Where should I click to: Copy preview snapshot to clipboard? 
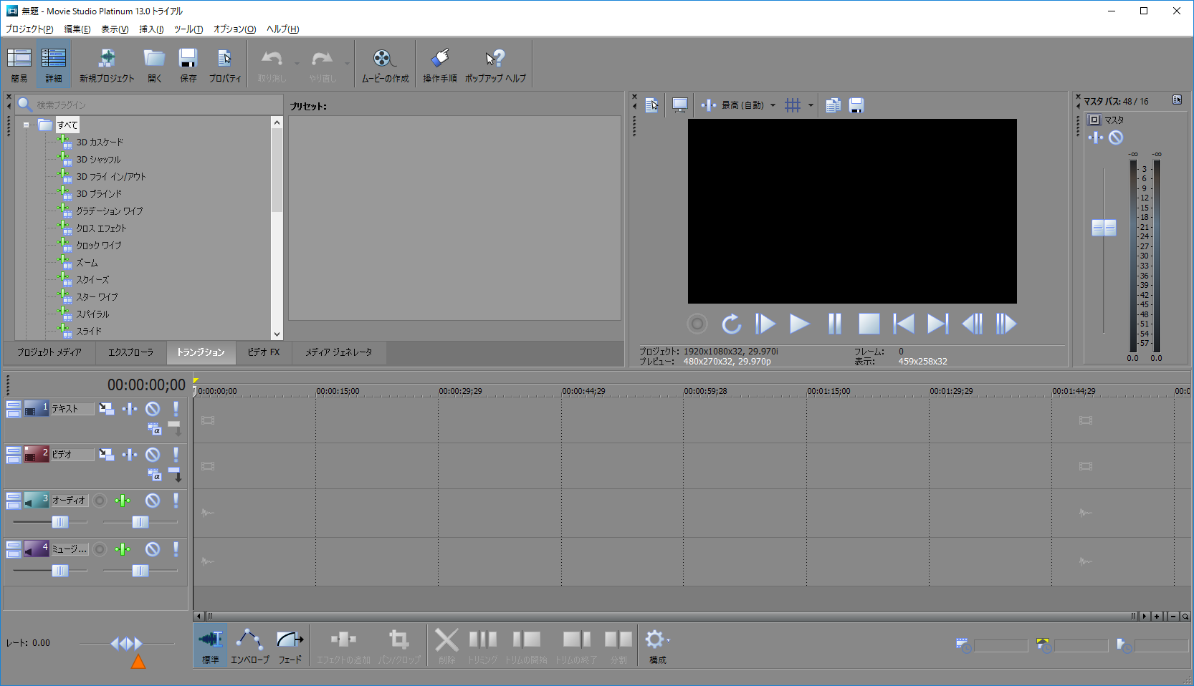point(833,105)
